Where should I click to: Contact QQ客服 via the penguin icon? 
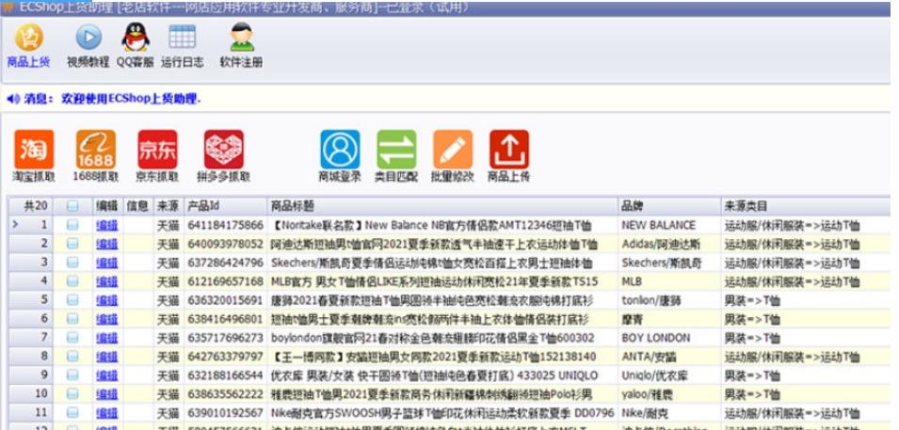136,46
